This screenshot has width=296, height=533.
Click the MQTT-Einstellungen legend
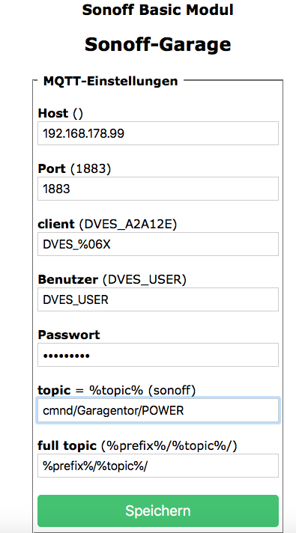tap(111, 82)
